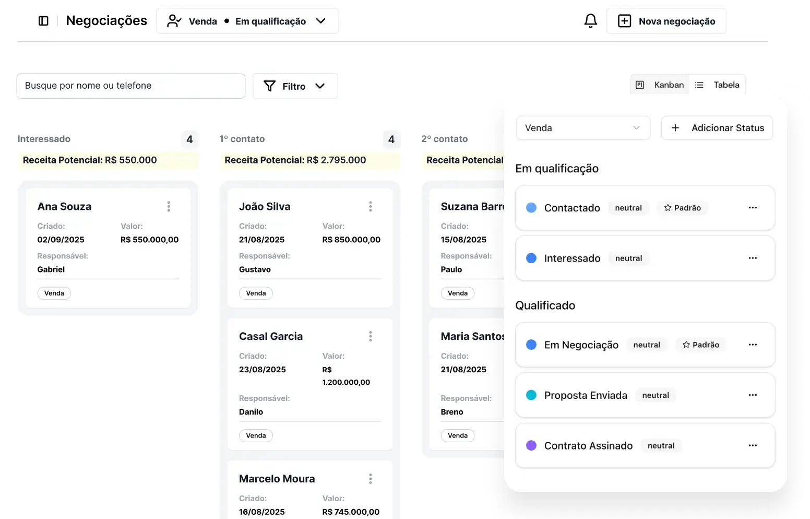Open the three-dot menu for Proposta Enviada
Viewport: 810px width, 519px height.
tap(753, 395)
